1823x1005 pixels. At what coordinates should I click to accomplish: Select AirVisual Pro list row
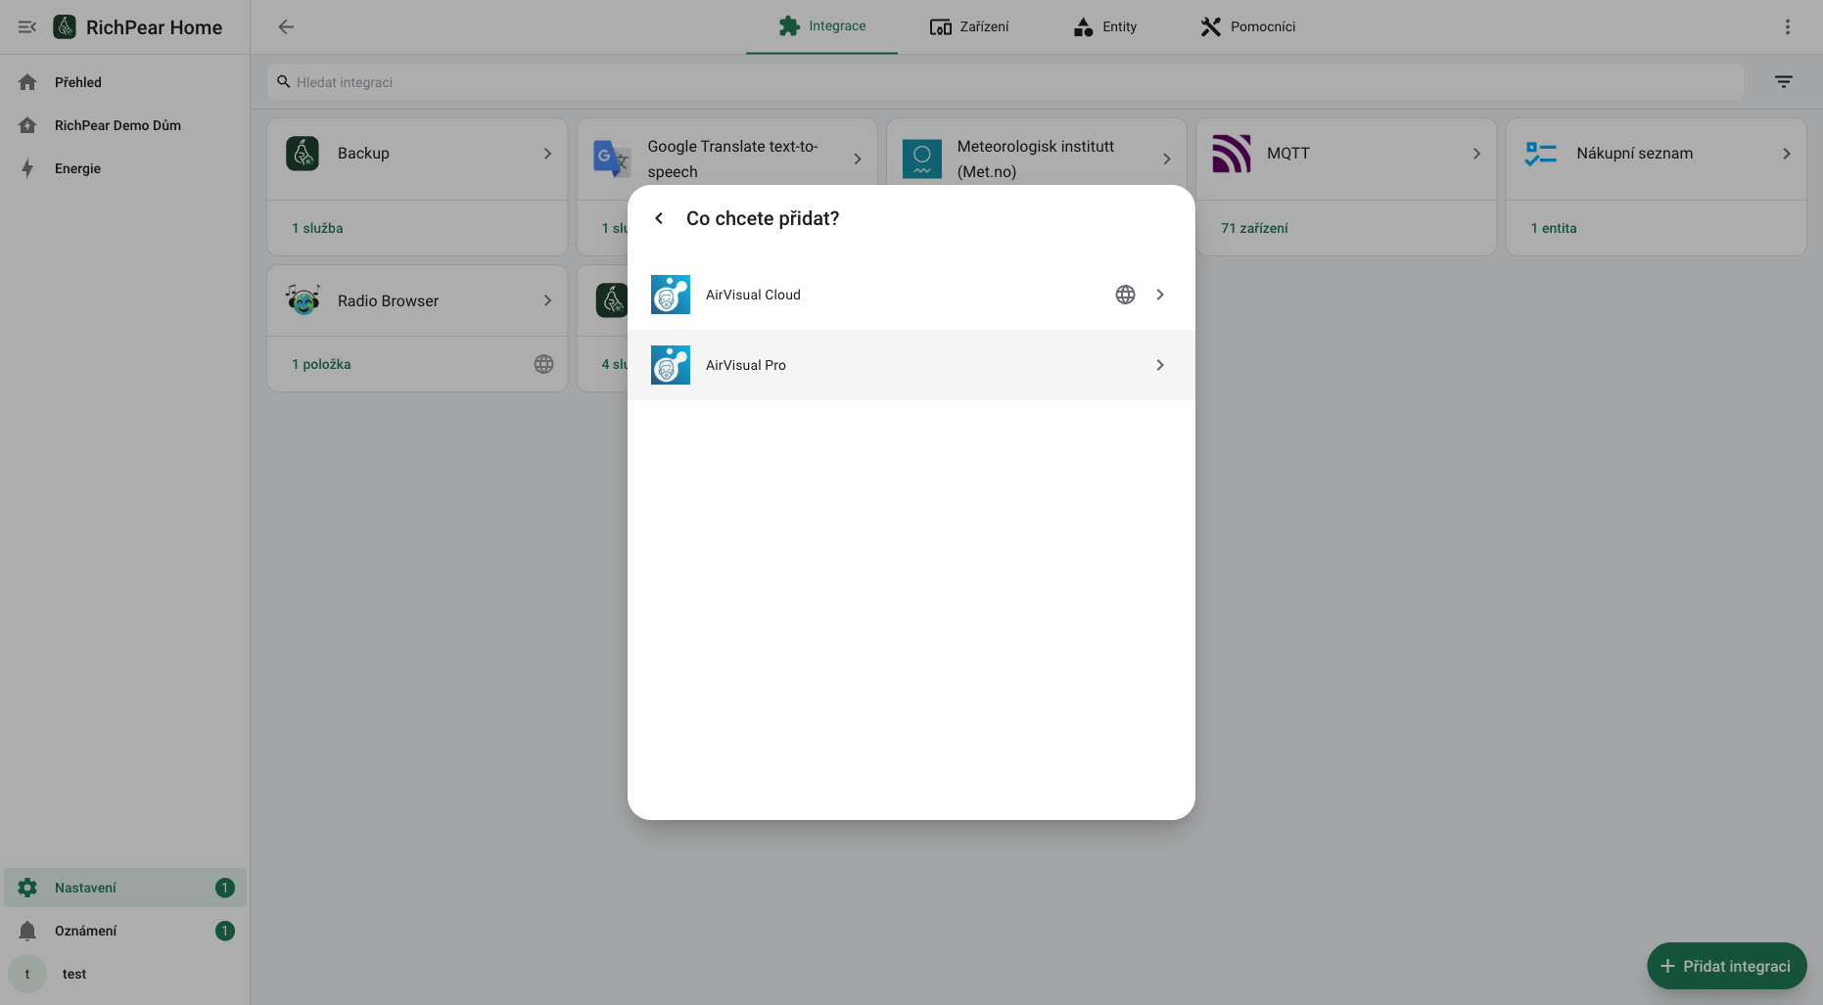[x=911, y=365]
